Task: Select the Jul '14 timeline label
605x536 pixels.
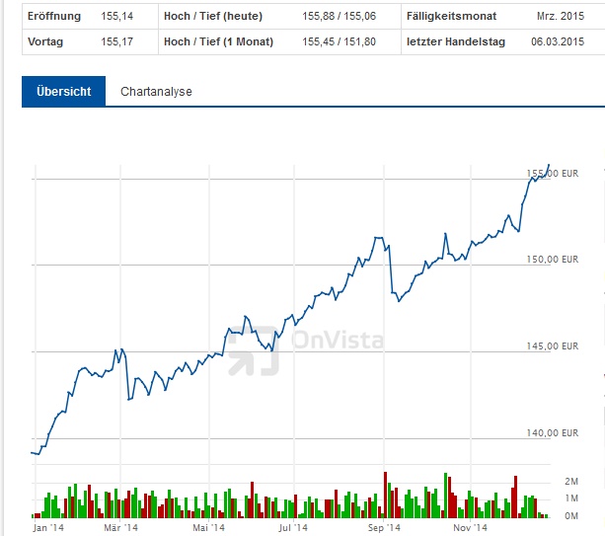Action: 294,528
